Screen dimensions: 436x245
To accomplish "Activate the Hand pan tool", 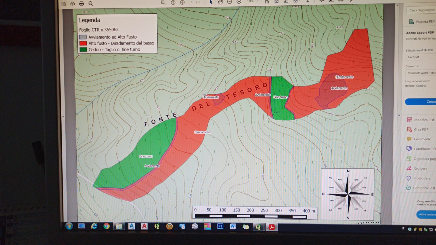I will pyautogui.click(x=220, y=2).
